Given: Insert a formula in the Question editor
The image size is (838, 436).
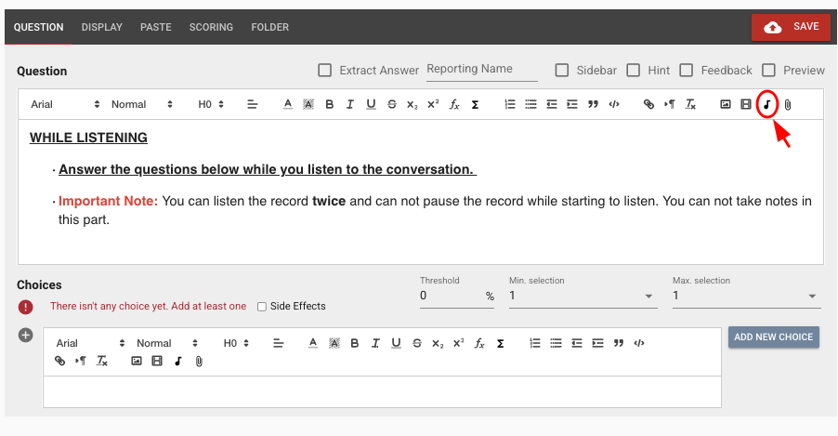Looking at the screenshot, I should pos(454,104).
